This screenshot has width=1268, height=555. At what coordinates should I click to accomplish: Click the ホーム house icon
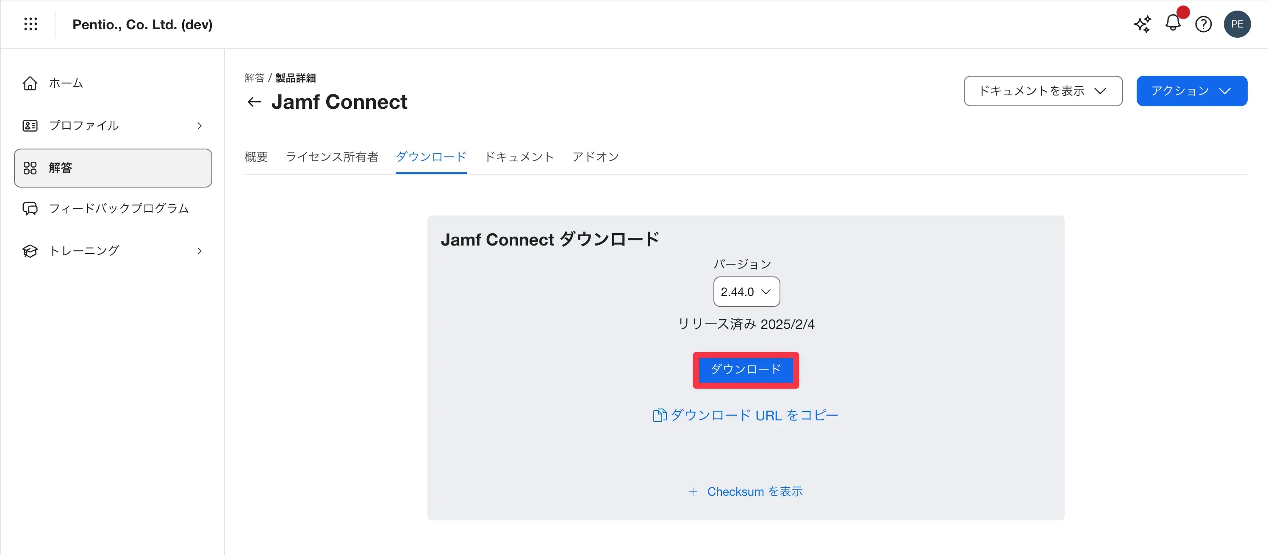point(30,84)
